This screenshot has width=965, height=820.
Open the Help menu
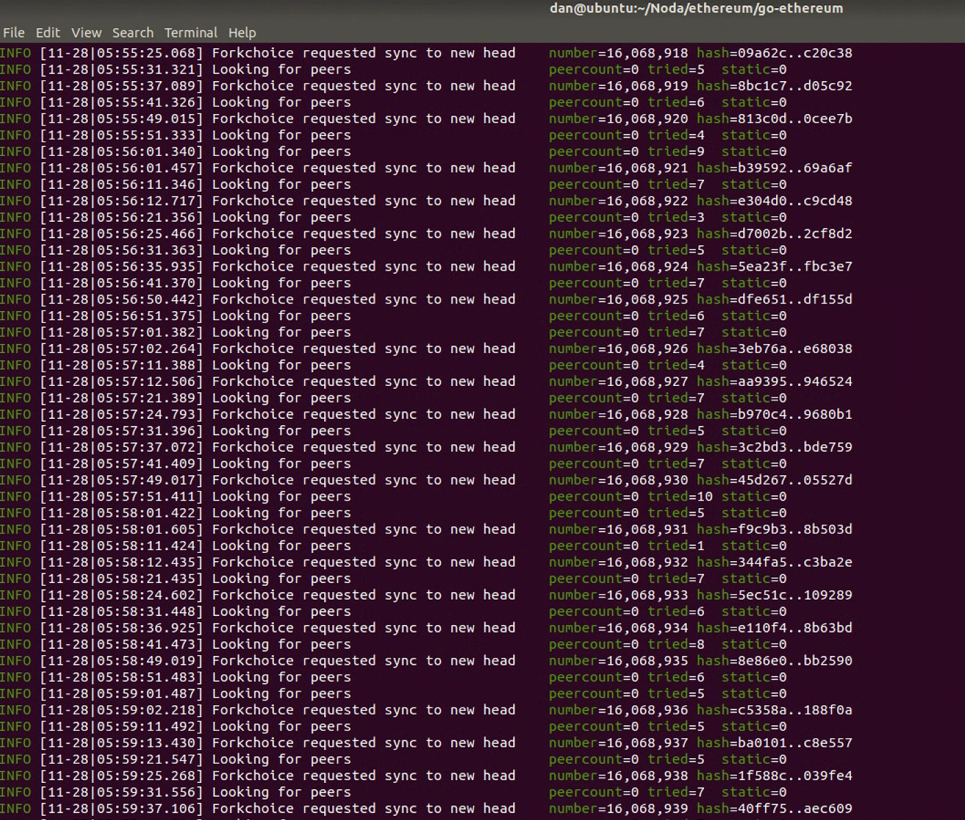point(242,32)
